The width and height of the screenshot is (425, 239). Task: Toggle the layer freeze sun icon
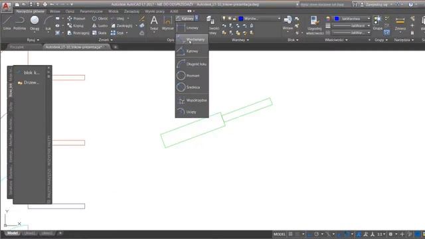tap(229, 19)
